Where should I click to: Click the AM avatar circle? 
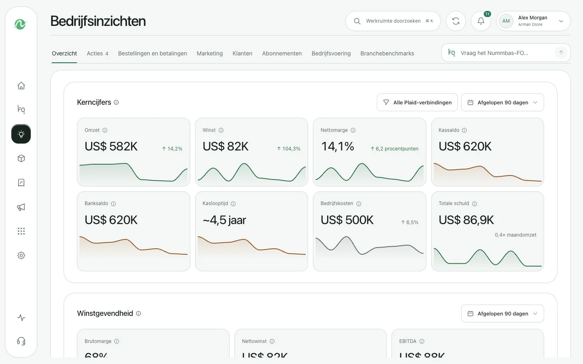tap(506, 21)
